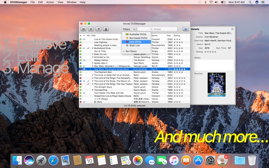Viewport: 269px width, 168px height.
Task: Expand the Schindler's List row
Action: [93, 57]
